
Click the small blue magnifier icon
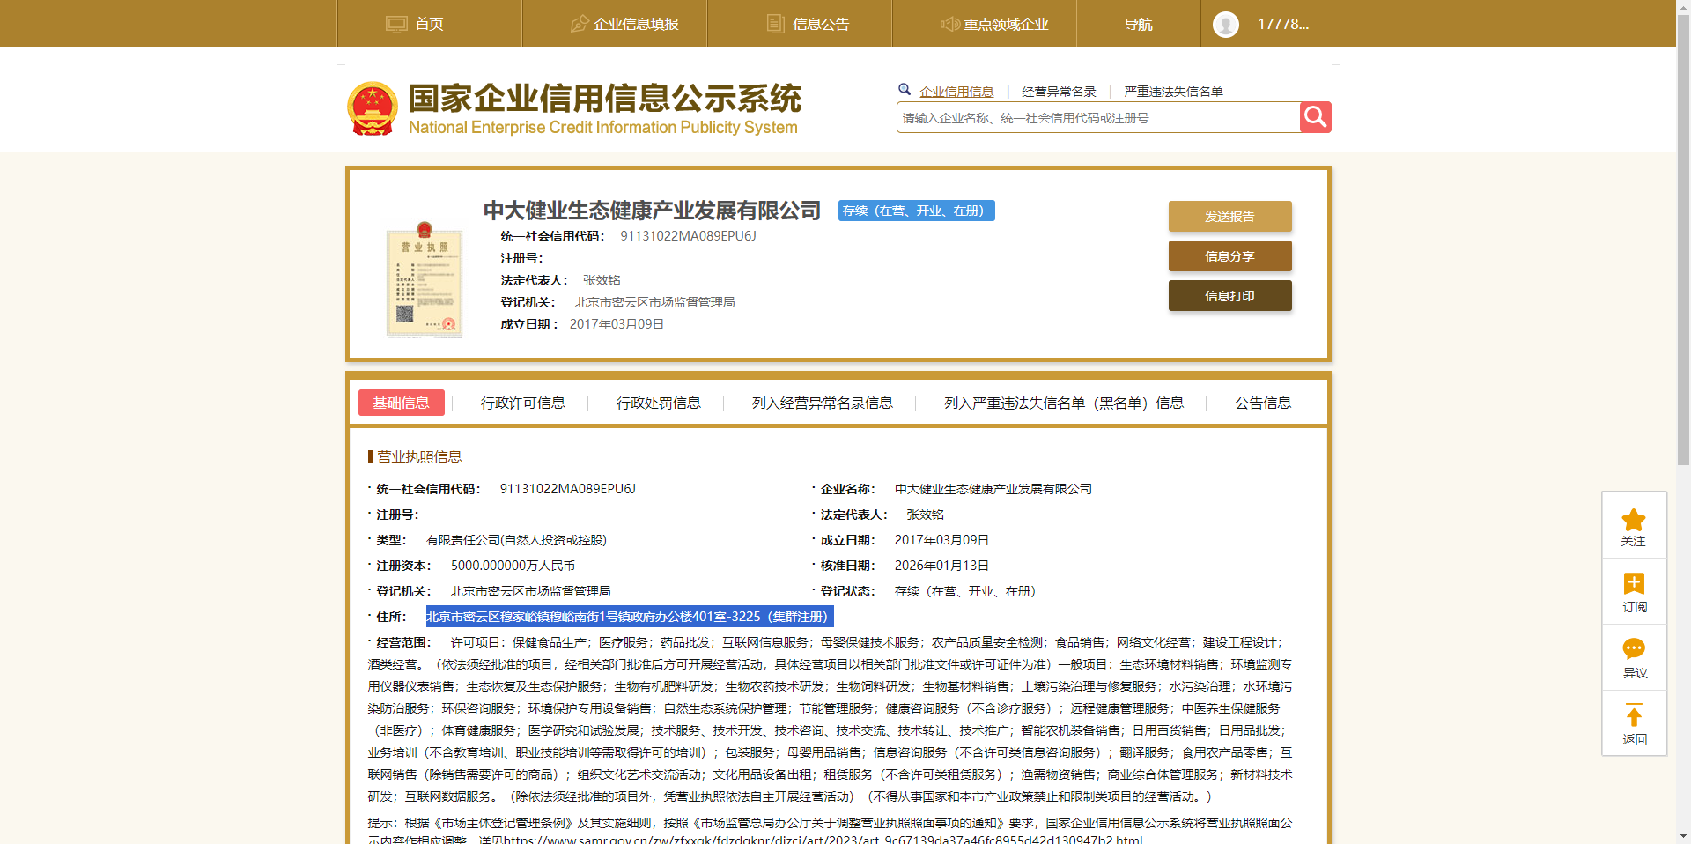coord(905,89)
